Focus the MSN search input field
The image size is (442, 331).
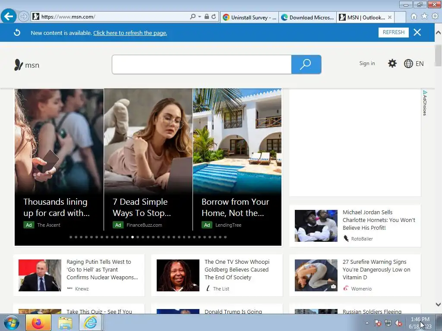tap(202, 65)
